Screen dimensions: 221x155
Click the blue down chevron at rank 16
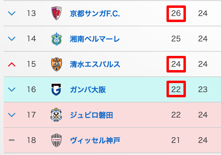[12, 89]
